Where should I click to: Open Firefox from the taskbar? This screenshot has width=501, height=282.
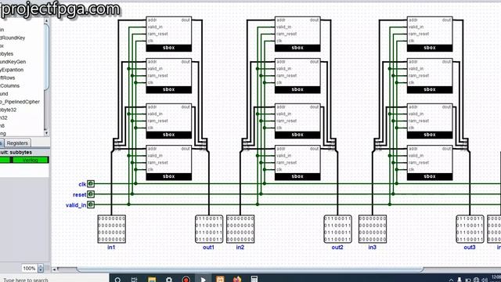[x=236, y=280]
